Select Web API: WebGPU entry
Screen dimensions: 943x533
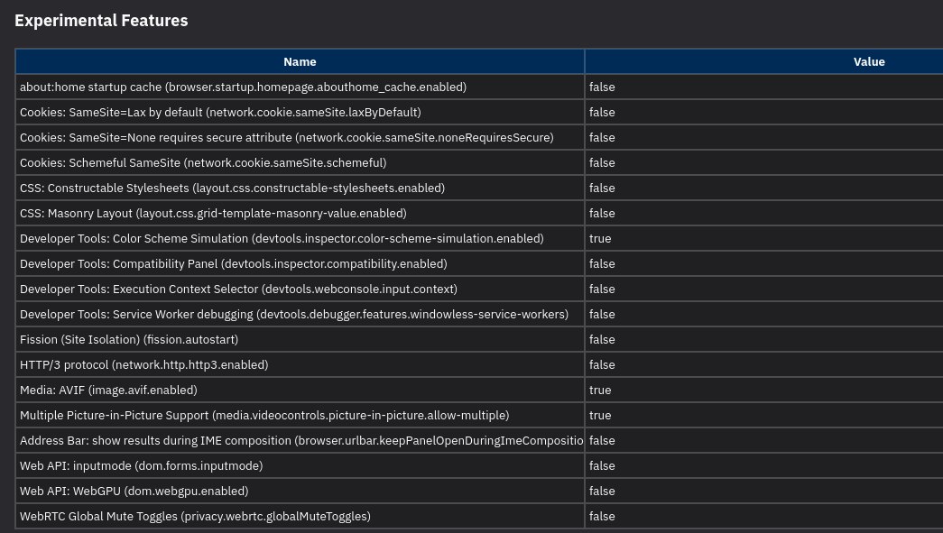point(134,491)
